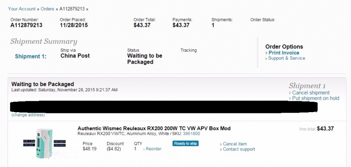Click the China Post shipping method text

[75, 56]
